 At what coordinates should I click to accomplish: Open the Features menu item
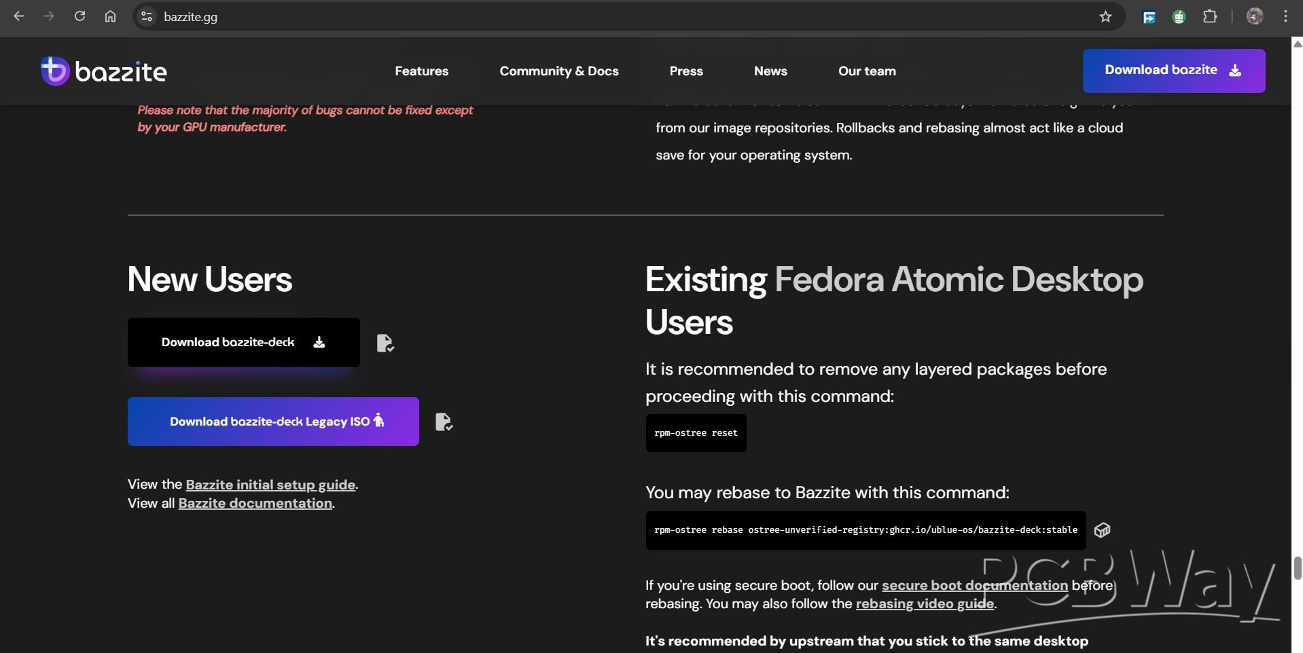[x=421, y=71]
